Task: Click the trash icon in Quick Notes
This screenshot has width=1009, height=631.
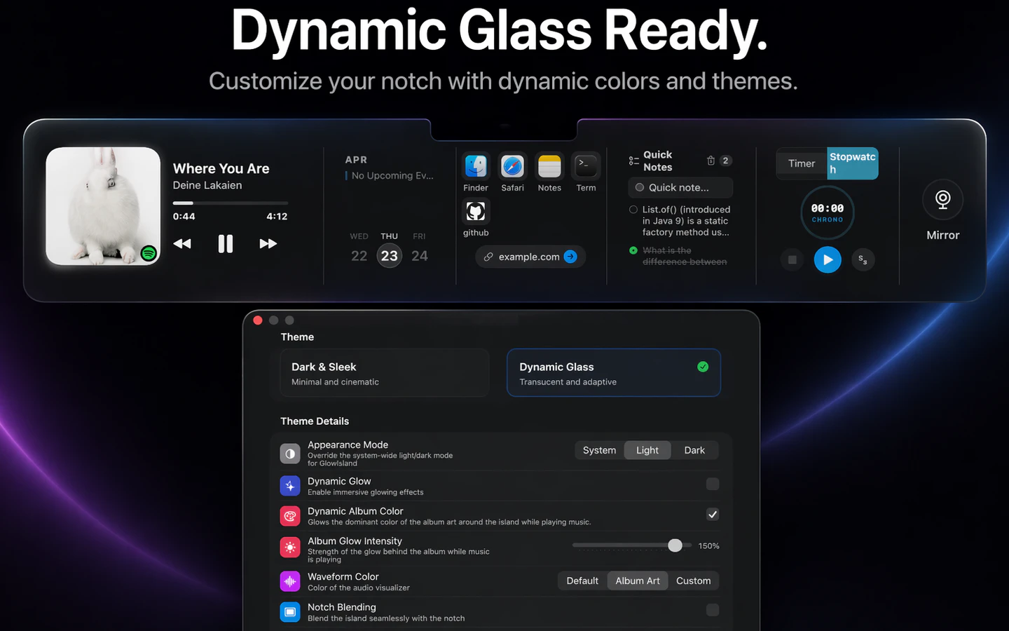Action: click(x=711, y=161)
